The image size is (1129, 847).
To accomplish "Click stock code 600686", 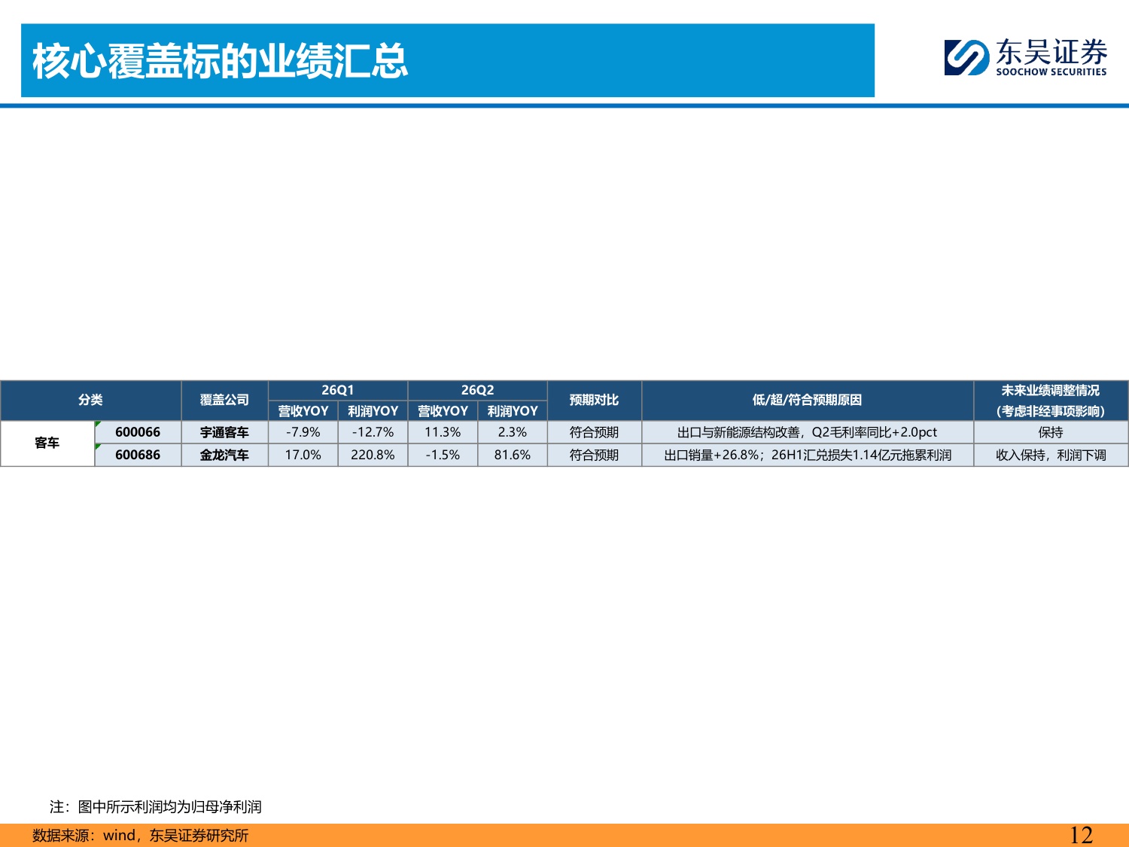I will click(138, 455).
